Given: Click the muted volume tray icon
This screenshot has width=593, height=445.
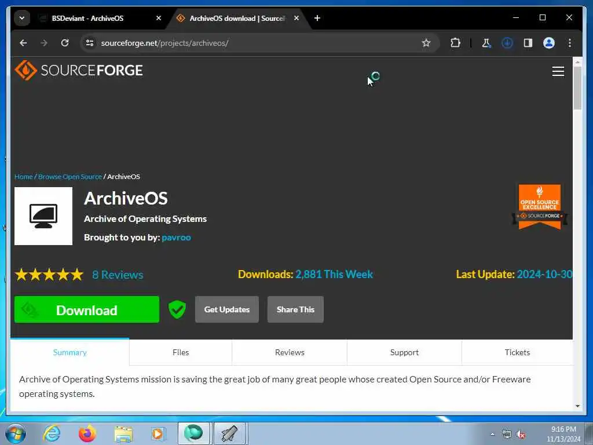Looking at the screenshot, I should click(x=521, y=435).
